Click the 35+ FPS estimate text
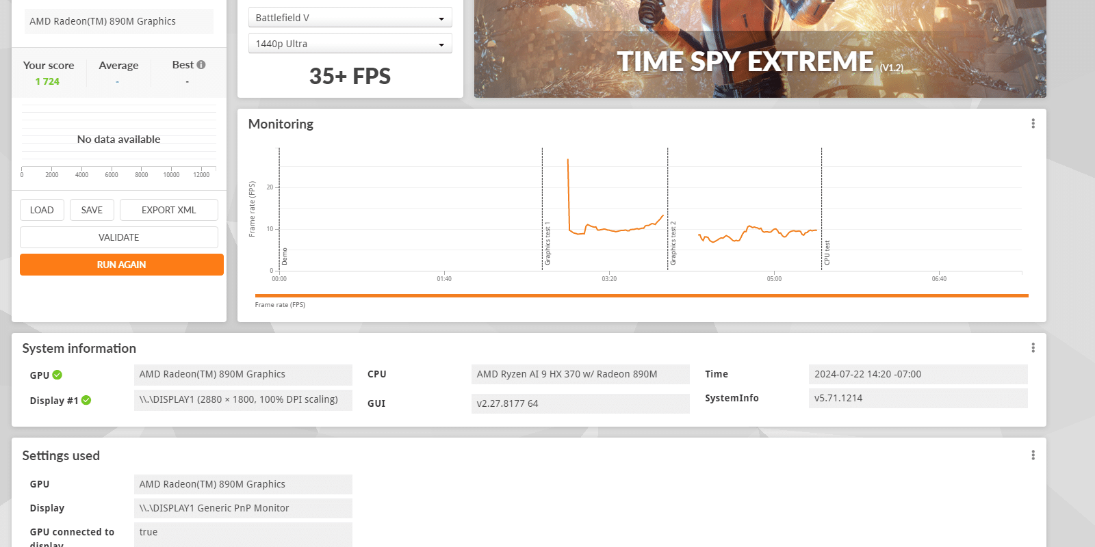 coord(350,76)
